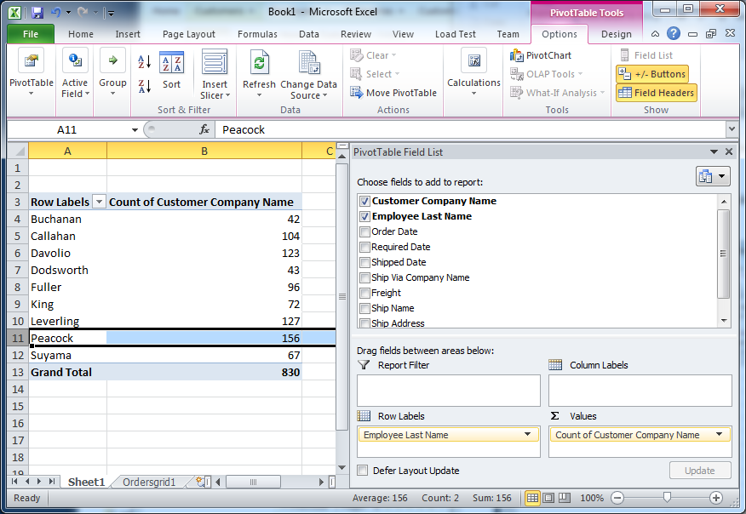The width and height of the screenshot is (746, 514).
Task: Click Move PivotTable icon
Action: pos(357,92)
